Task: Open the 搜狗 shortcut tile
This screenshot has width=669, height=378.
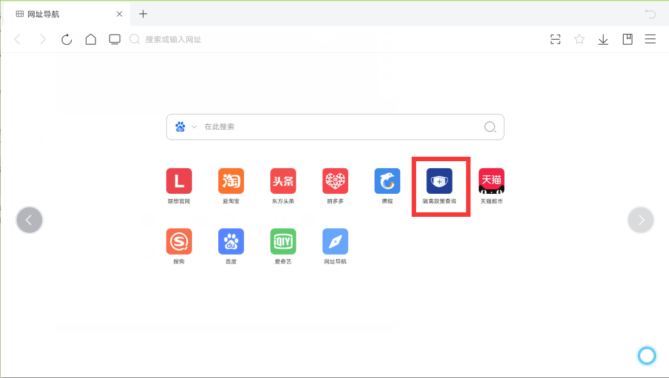Action: (x=179, y=246)
